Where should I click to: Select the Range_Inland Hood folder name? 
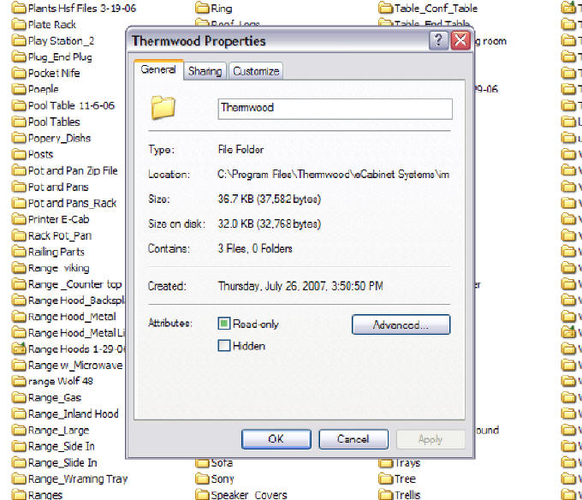[73, 414]
